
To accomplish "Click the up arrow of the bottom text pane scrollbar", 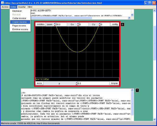I will pyautogui.click(x=132, y=90).
